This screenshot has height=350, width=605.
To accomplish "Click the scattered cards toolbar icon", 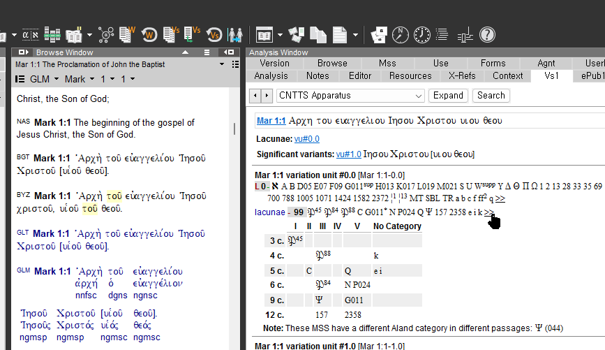I will coord(297,35).
